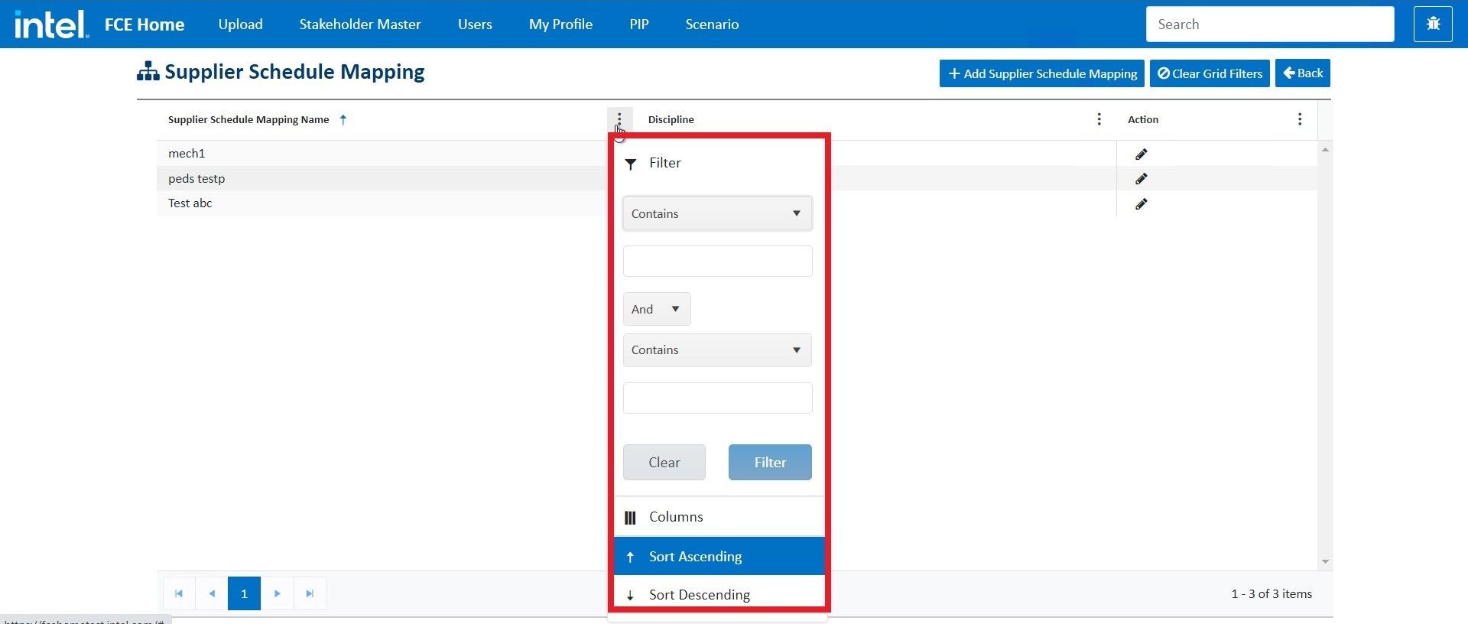The height and width of the screenshot is (624, 1468).
Task: Go to last page arrow
Action: [310, 593]
